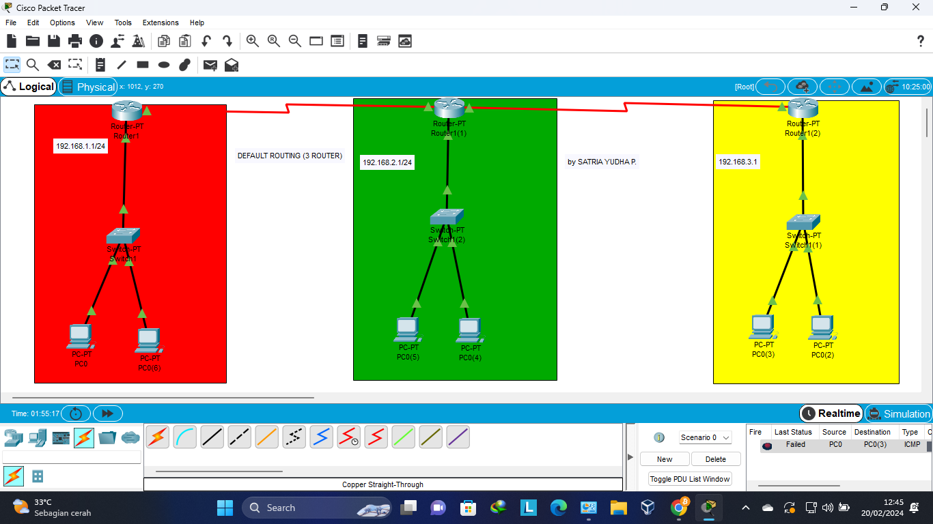Open the Edit menu

[x=33, y=23]
